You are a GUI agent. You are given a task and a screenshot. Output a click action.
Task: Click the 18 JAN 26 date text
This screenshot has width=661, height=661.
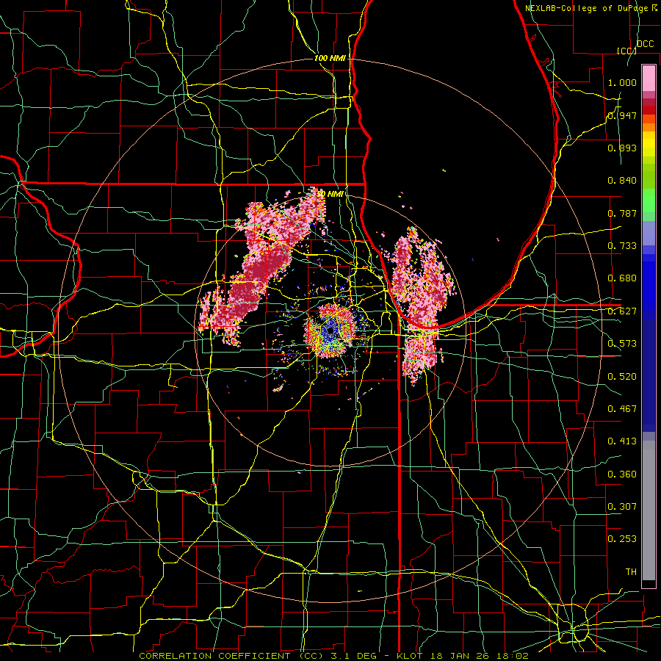click(x=460, y=656)
